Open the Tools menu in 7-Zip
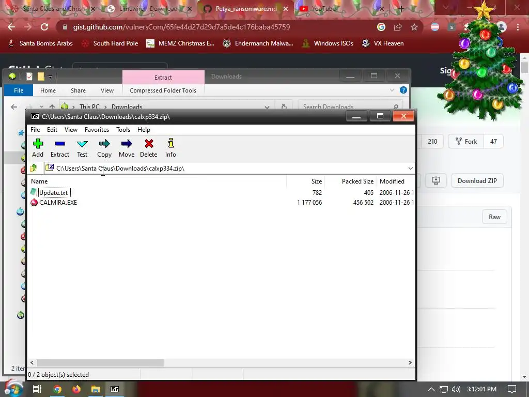This screenshot has height=397, width=529. point(123,130)
